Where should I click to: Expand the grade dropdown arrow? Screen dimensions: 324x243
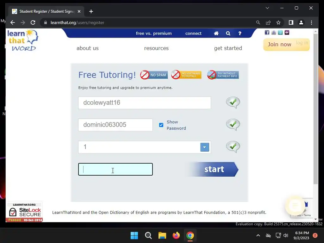click(205, 147)
